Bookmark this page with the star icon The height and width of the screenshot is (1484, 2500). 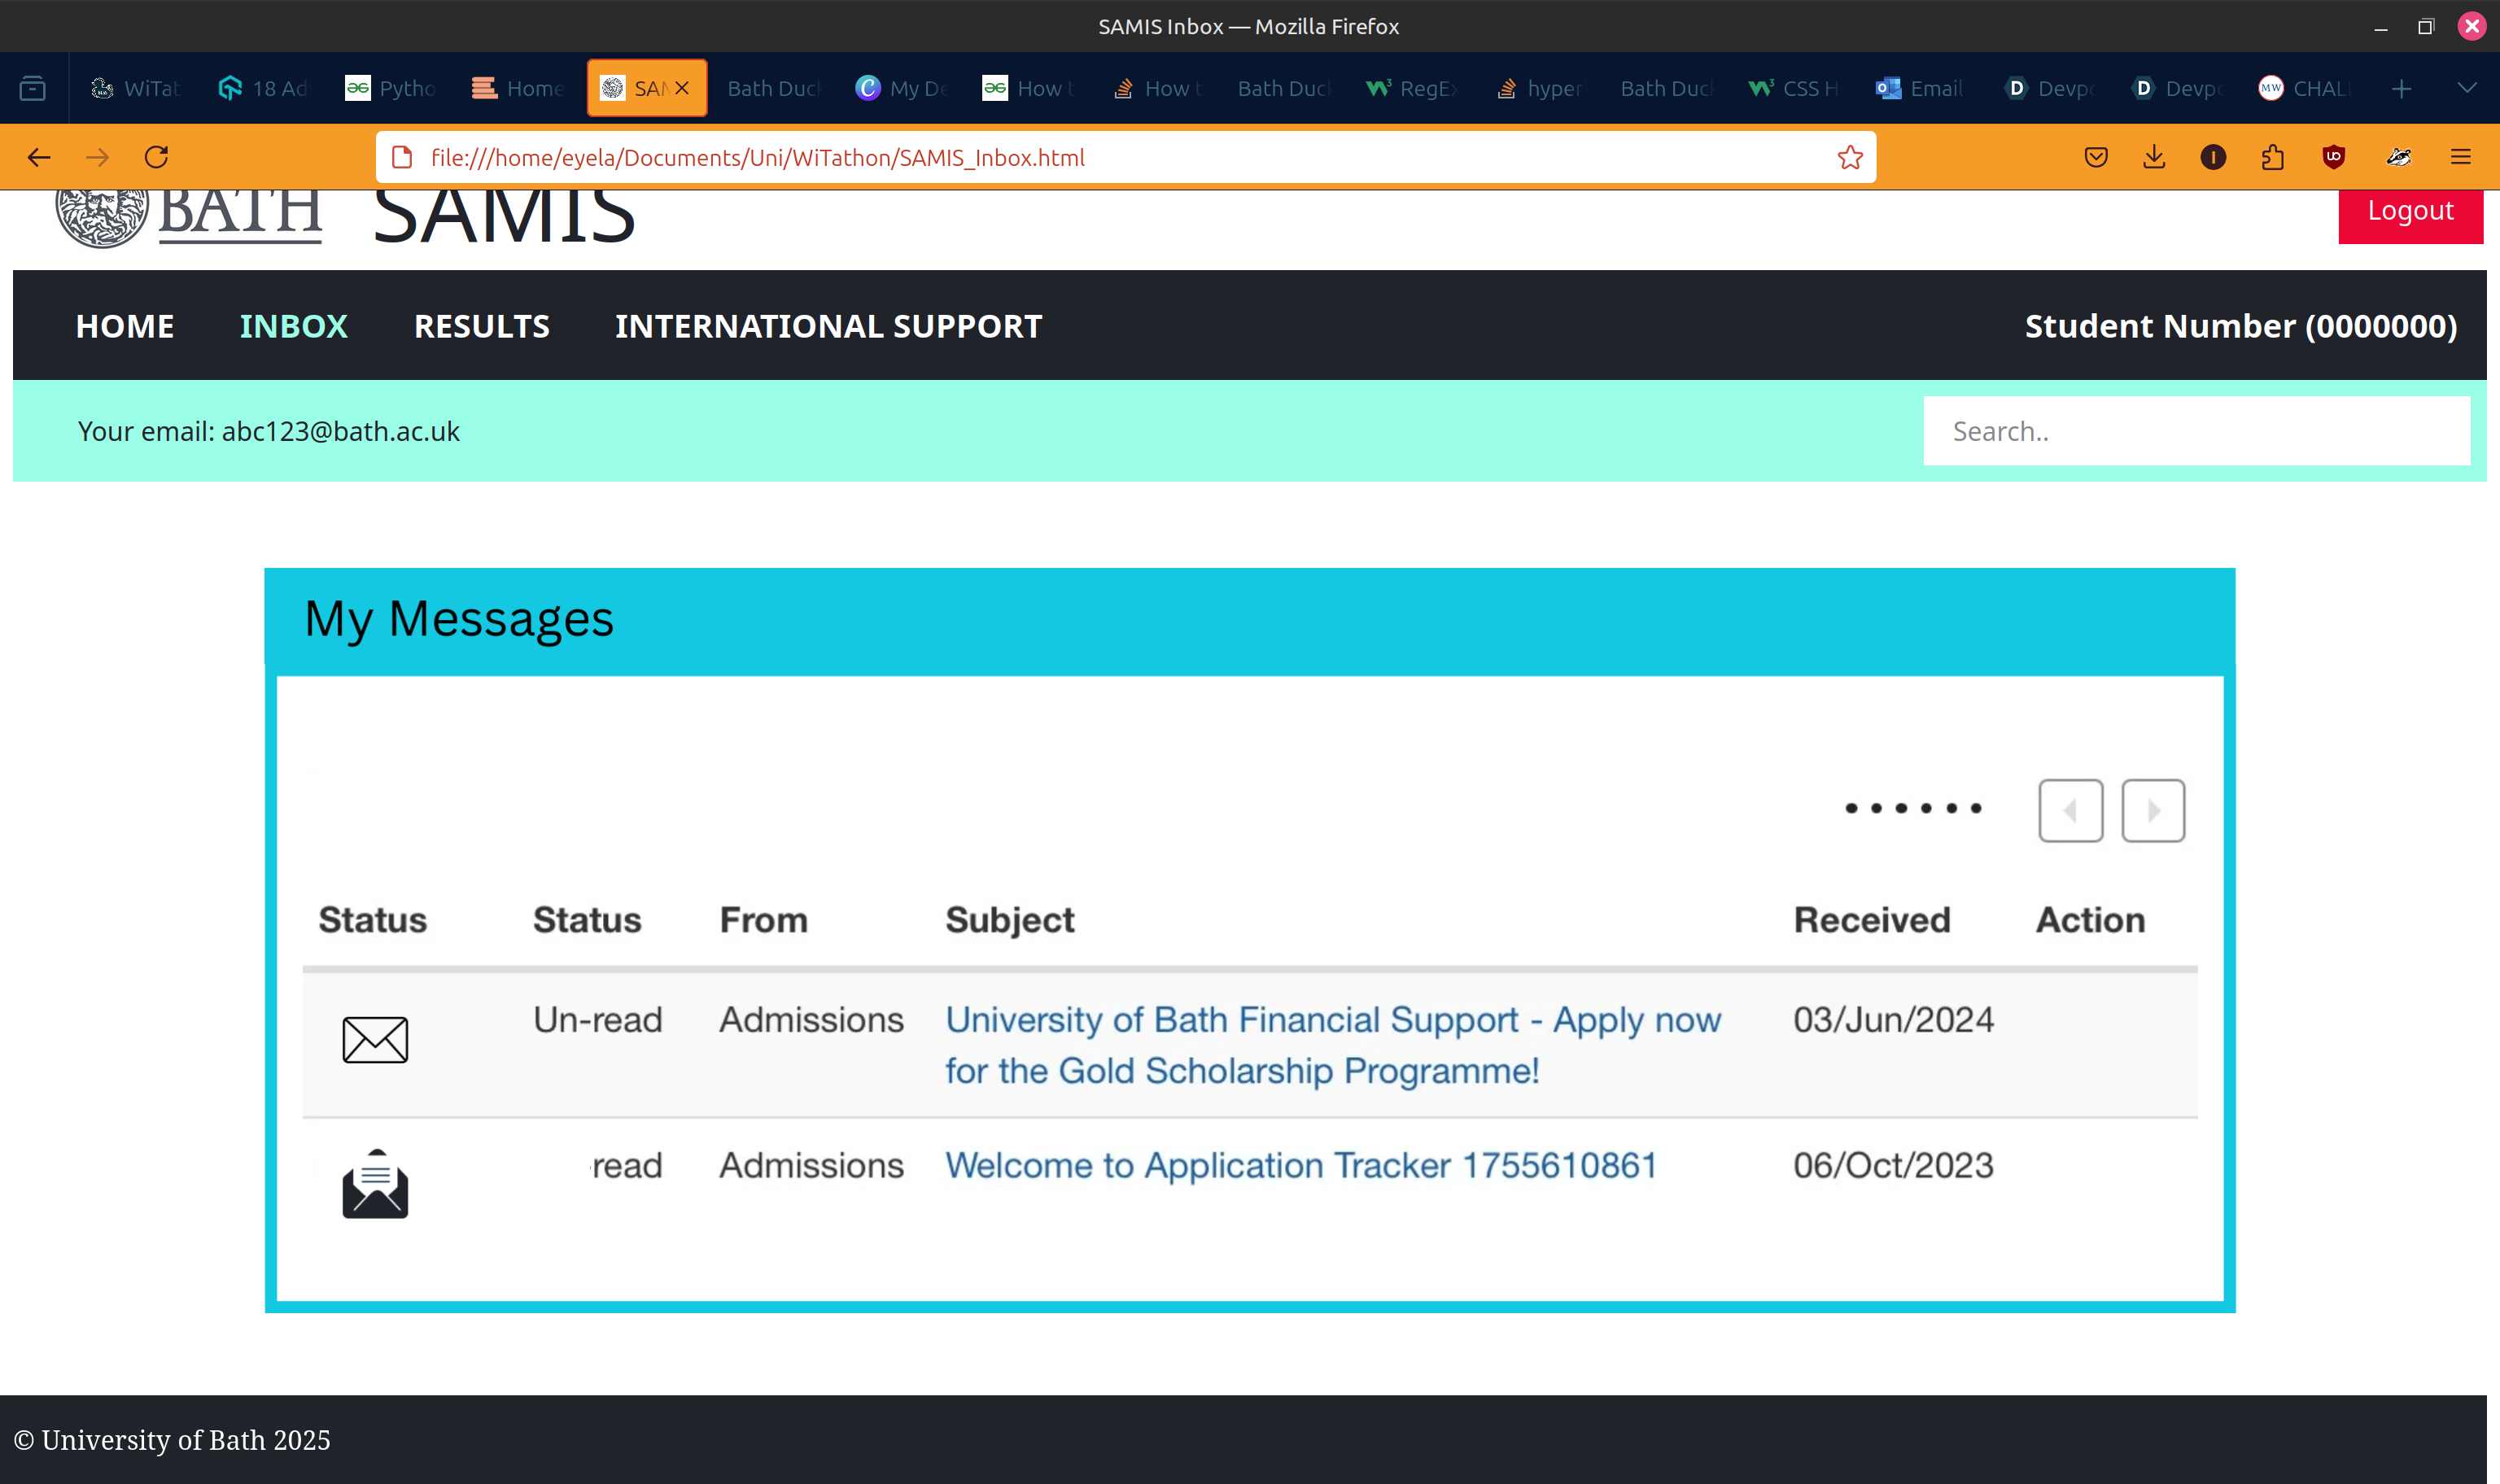(x=1849, y=157)
